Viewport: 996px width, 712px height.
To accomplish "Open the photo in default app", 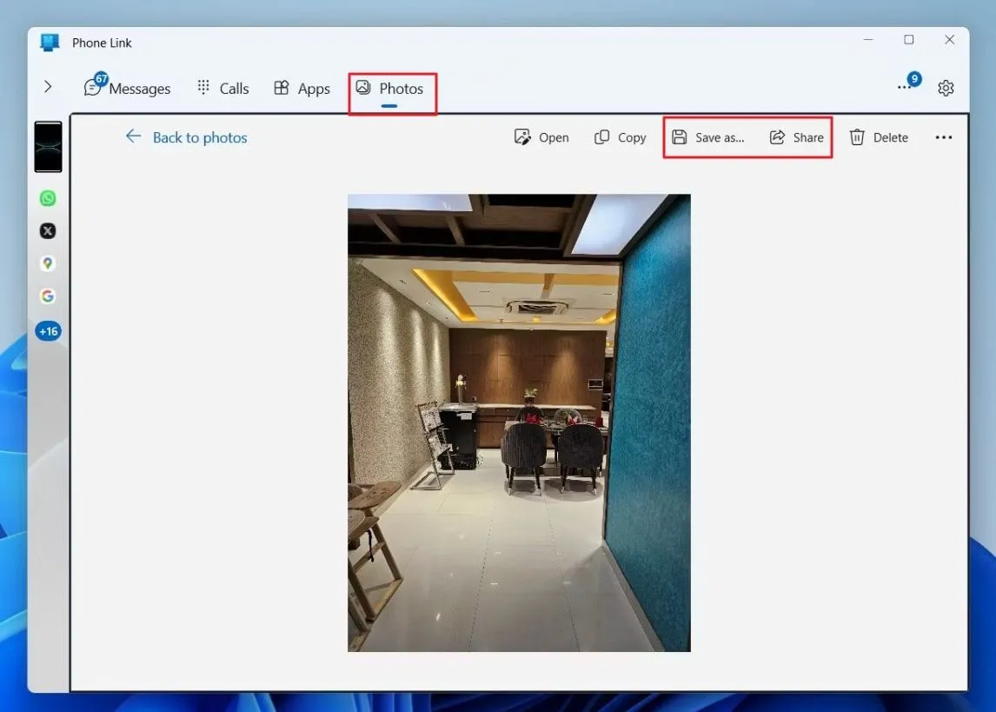I will [541, 137].
